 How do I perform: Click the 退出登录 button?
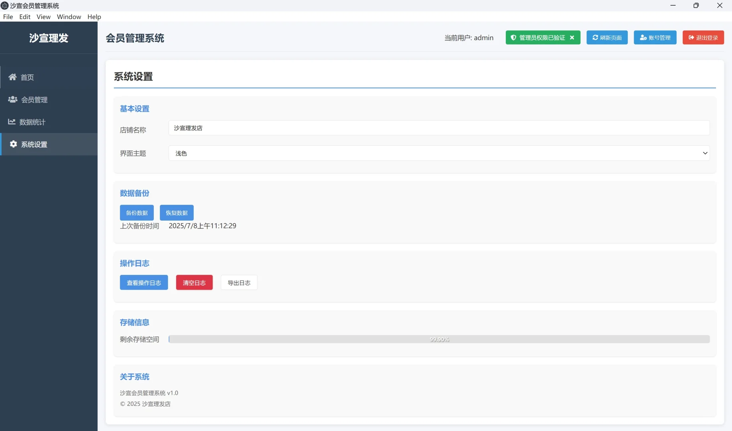[x=703, y=38]
